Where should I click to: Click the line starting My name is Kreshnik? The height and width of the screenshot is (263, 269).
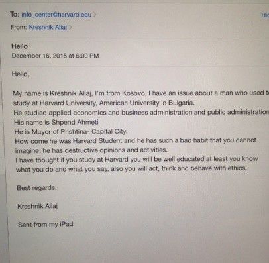coord(140,93)
